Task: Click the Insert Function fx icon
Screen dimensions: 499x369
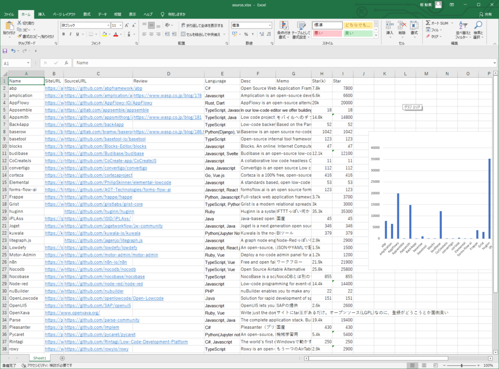Action: coord(66,63)
